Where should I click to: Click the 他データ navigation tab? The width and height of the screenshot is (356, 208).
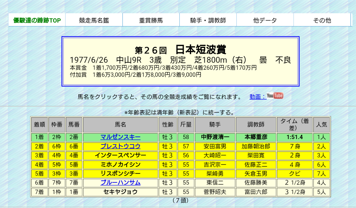pyautogui.click(x=265, y=20)
